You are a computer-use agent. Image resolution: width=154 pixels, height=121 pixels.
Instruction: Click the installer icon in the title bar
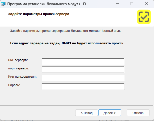coord(3,4)
